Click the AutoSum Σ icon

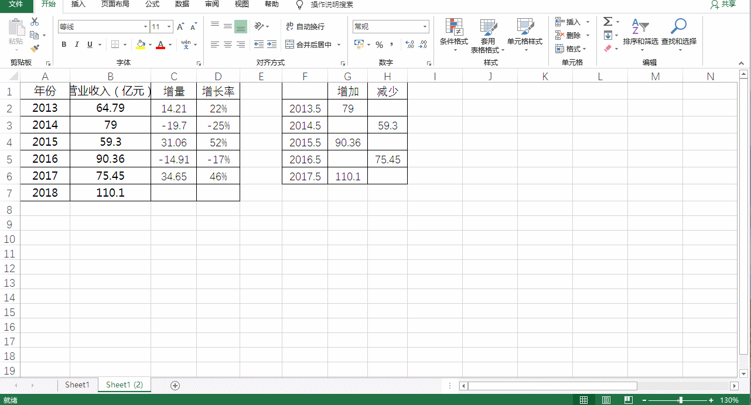[x=607, y=21]
